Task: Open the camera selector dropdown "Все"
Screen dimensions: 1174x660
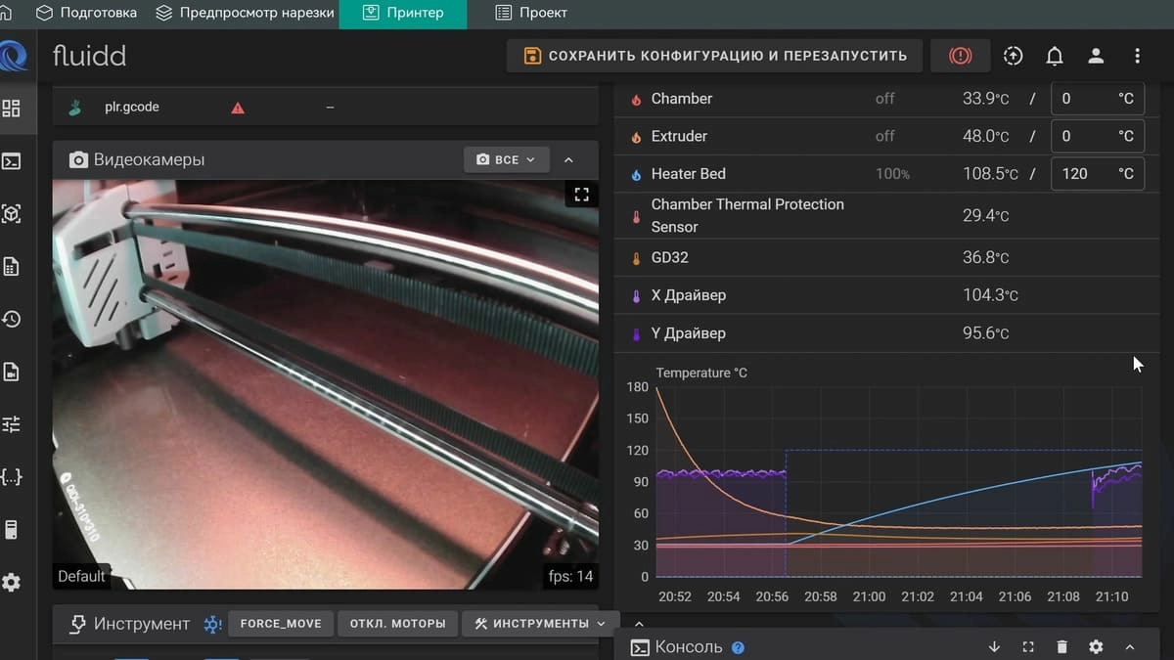Action: point(506,159)
